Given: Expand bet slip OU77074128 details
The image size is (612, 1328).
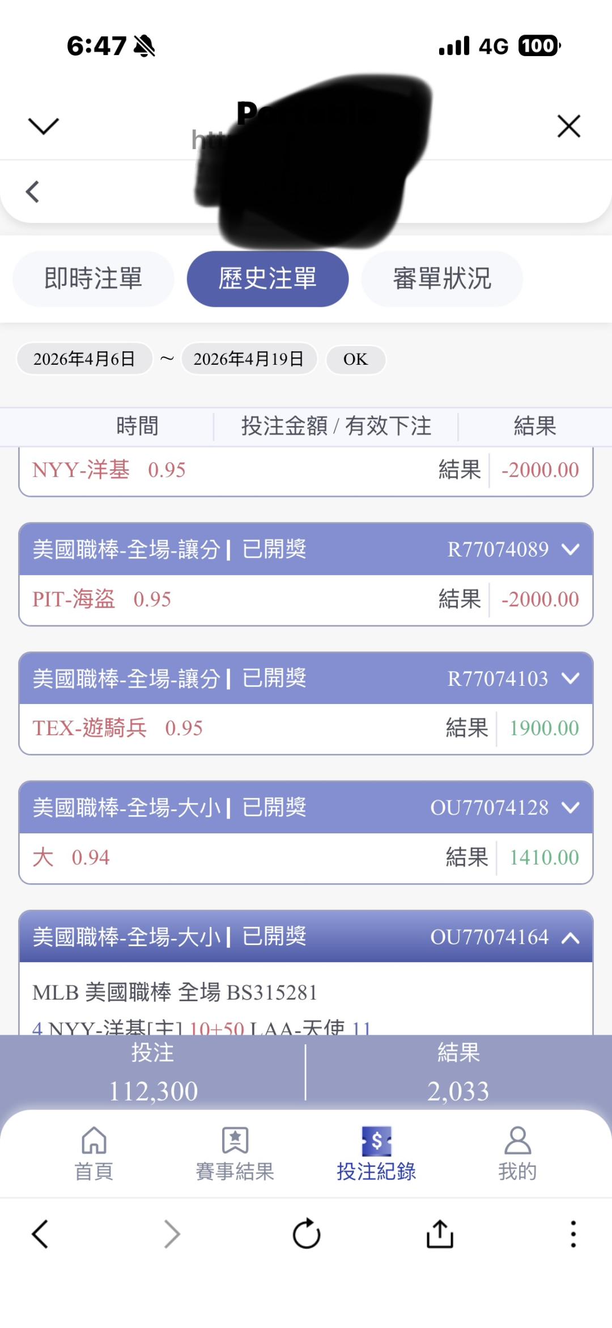Looking at the screenshot, I should coord(570,807).
